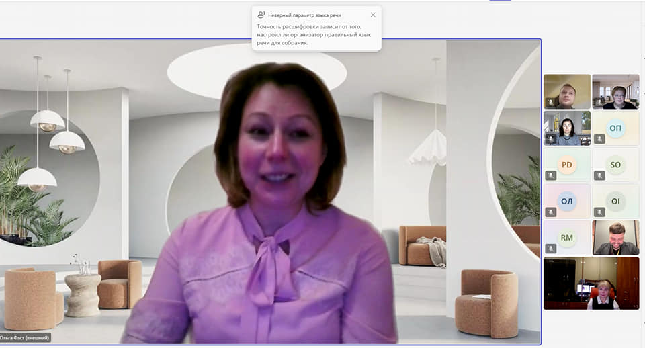Select the top-right participant video thumbnail
The width and height of the screenshot is (645, 348).
[615, 91]
